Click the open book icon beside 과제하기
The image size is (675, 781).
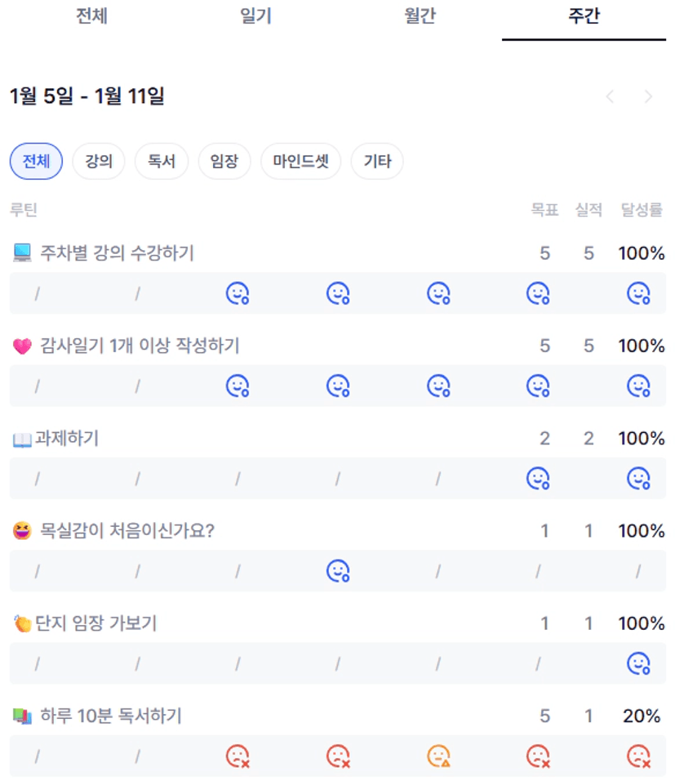click(x=22, y=440)
